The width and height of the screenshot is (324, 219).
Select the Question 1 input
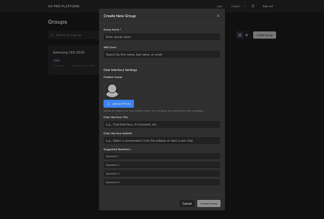(162, 156)
